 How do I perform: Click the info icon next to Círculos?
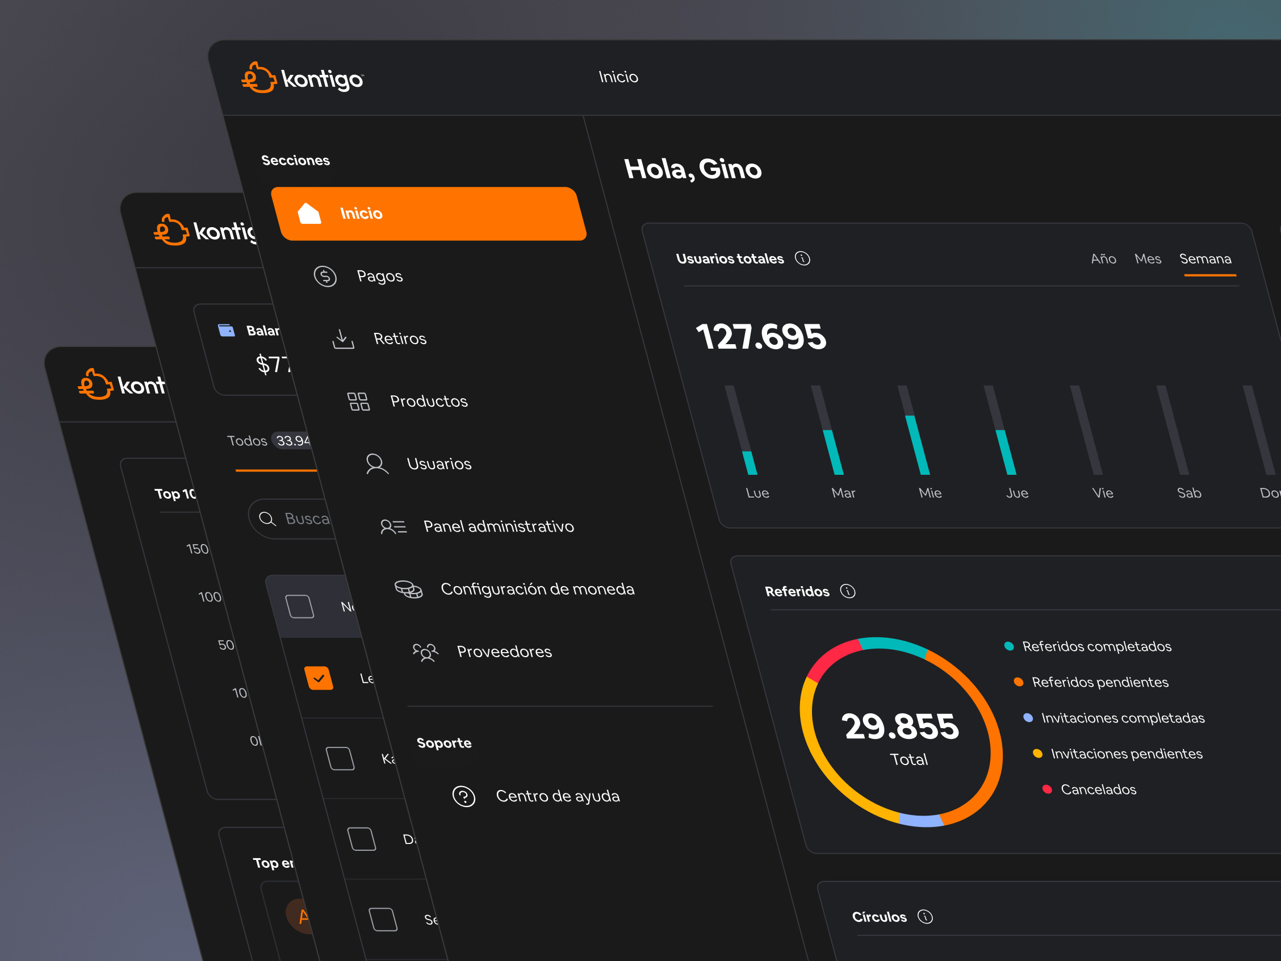[x=925, y=916]
